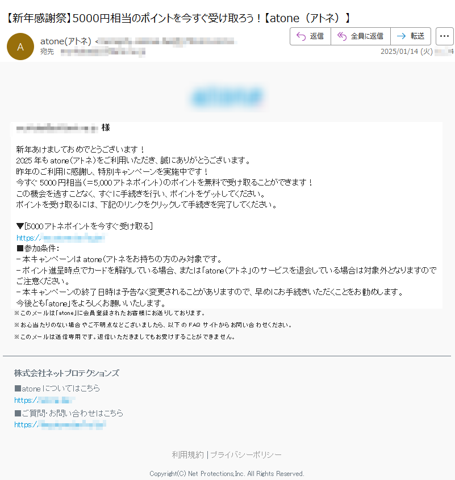Click the reply-all double arrow icon
Viewport: 455px width, 480px height.
pyautogui.click(x=342, y=36)
